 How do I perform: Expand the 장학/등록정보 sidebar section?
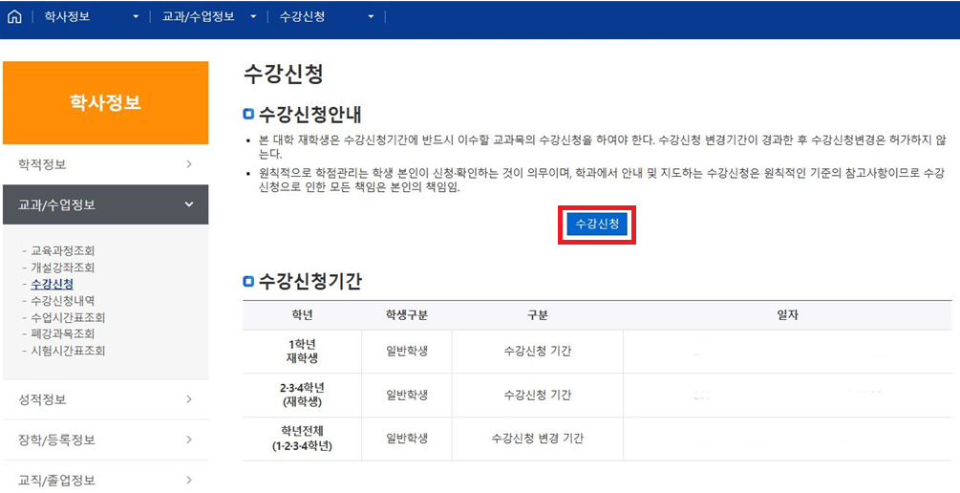[x=105, y=439]
